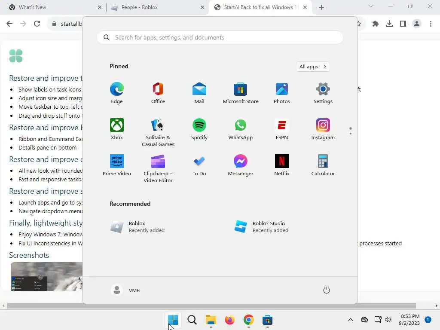The height and width of the screenshot is (330, 440).
Task: Open WhatsApp pinned app
Action: tap(241, 129)
